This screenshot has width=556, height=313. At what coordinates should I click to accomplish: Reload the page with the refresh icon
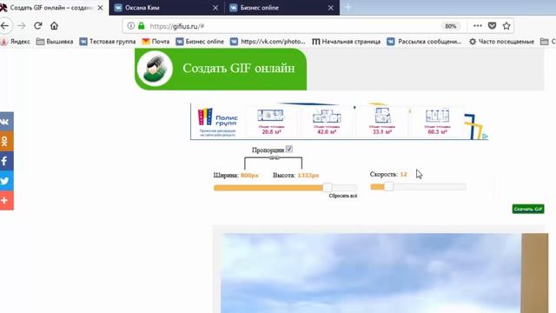[x=38, y=26]
